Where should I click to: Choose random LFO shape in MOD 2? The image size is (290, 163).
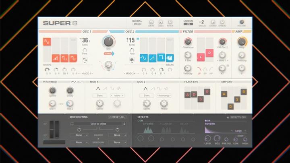point(166,89)
